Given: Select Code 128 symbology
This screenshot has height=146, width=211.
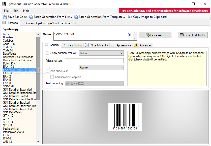Looking at the screenshot, I should 9,44.
